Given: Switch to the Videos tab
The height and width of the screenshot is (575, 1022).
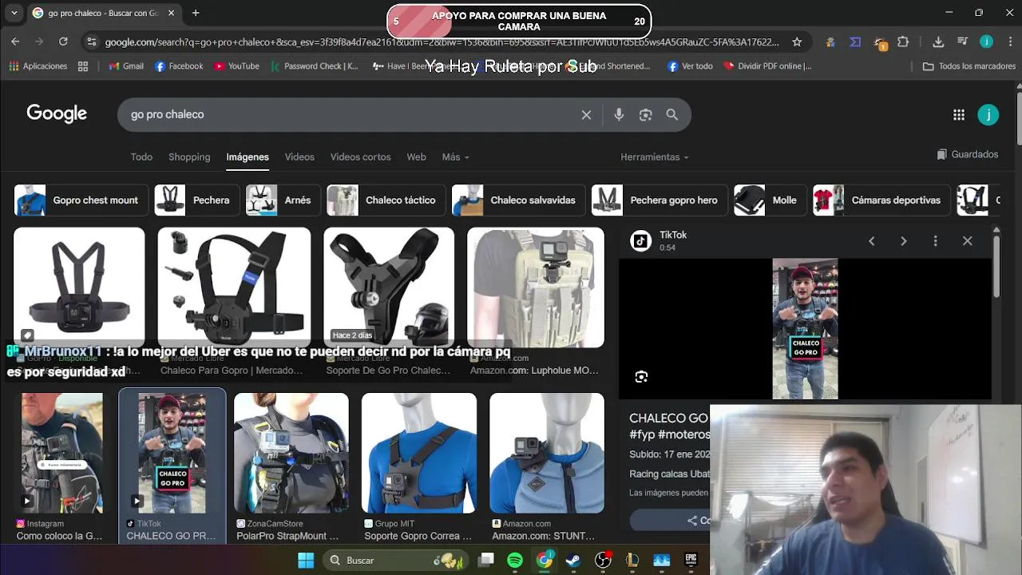Looking at the screenshot, I should (x=299, y=157).
